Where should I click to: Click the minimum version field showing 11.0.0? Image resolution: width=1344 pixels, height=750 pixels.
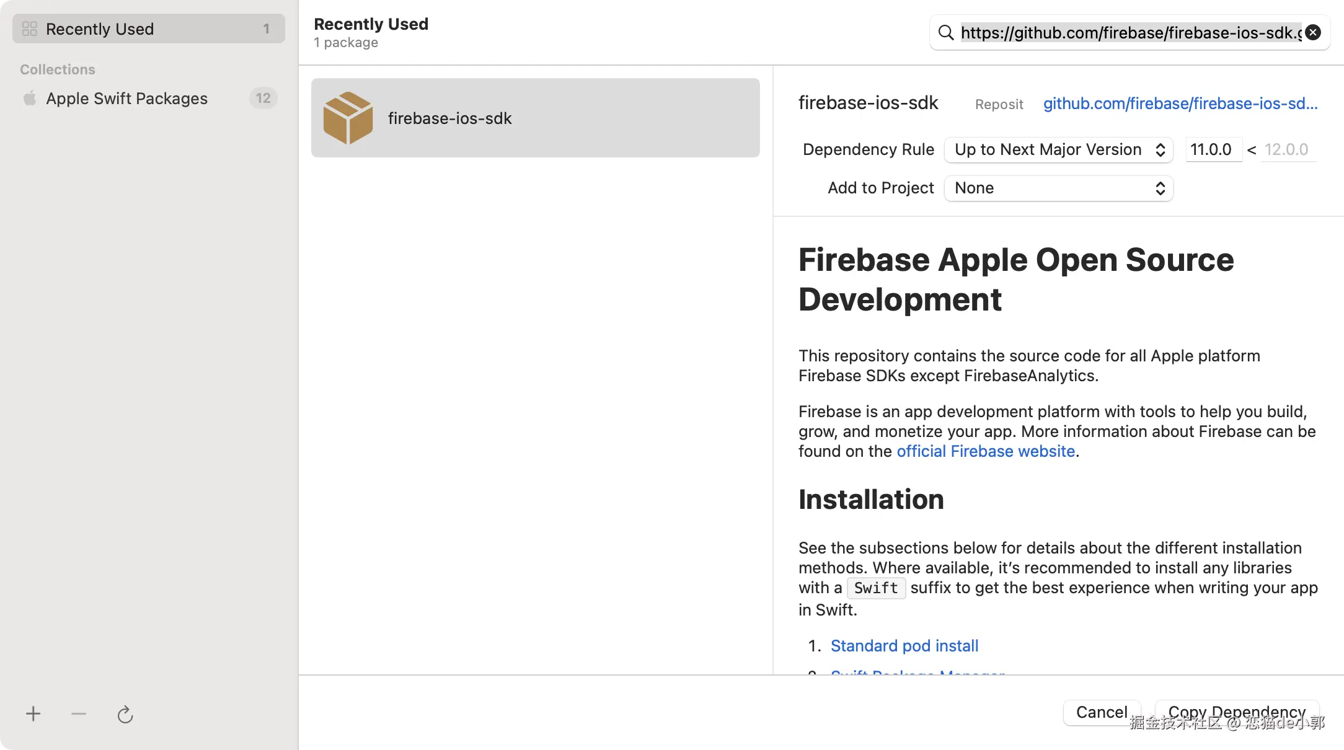1213,149
